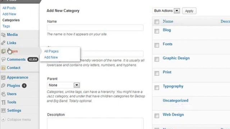Click the Comments count badge
The height and width of the screenshot is (129, 230).
(33, 59)
